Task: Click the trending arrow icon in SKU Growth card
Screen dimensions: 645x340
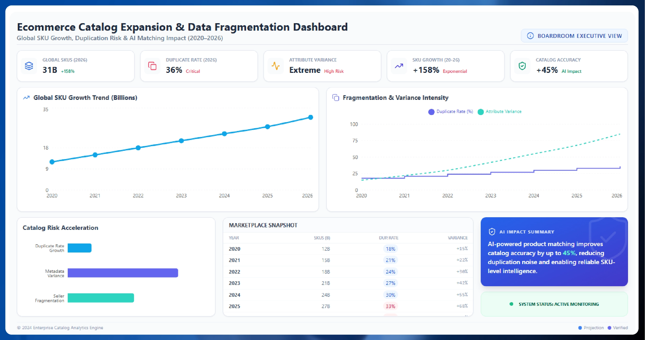Action: pyautogui.click(x=399, y=66)
